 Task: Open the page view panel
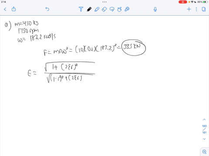pyautogui.click(x=204, y=9)
